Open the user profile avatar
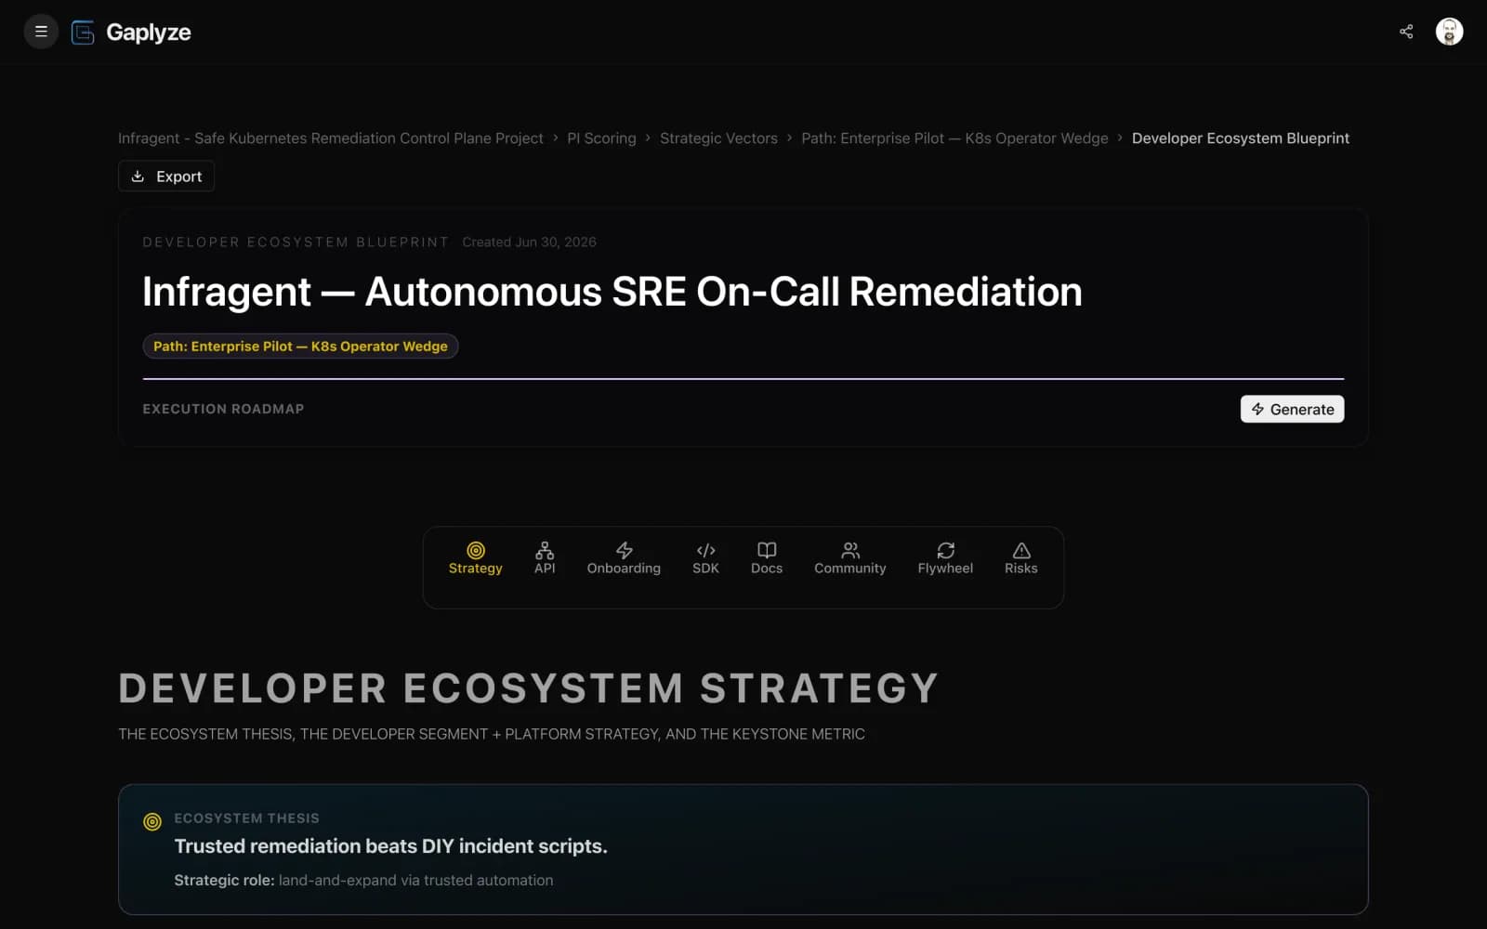This screenshot has width=1487, height=929. (x=1449, y=32)
